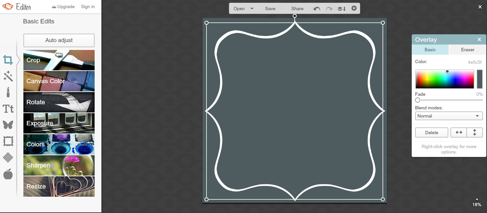Delete the selected overlay

click(x=432, y=132)
